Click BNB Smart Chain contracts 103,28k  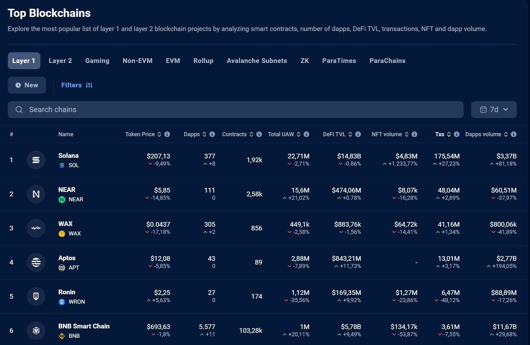click(251, 331)
